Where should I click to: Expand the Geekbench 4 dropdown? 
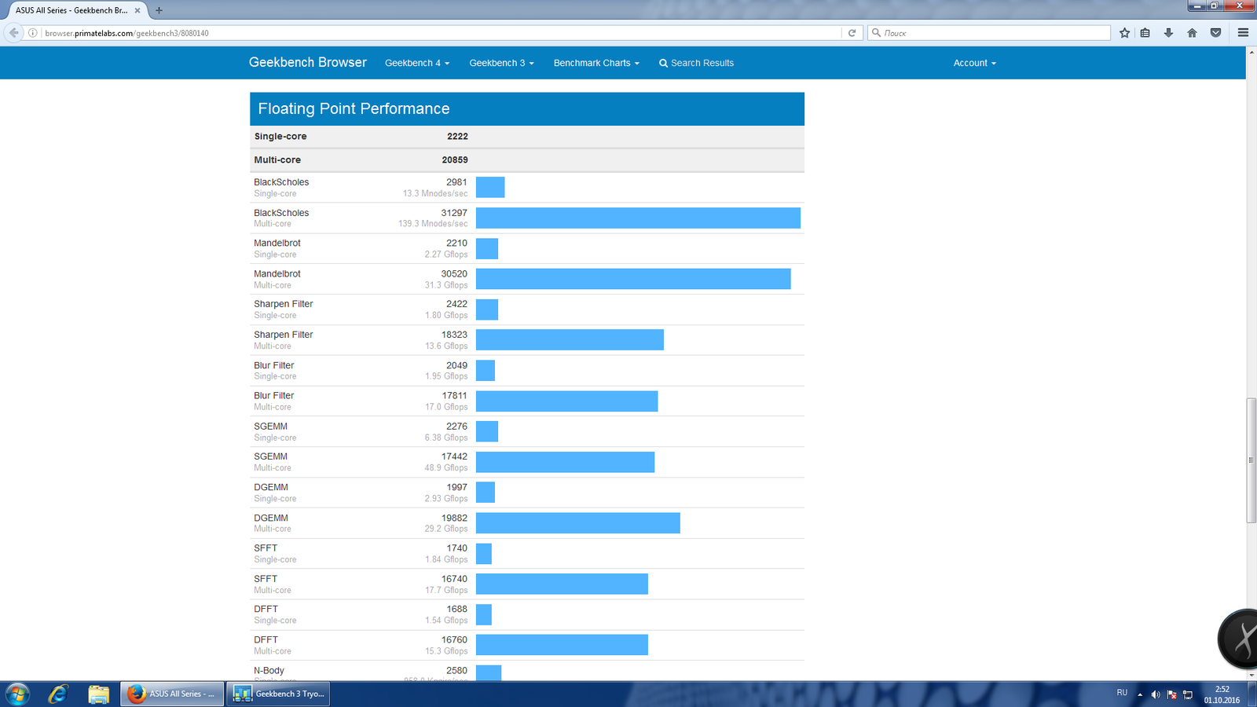(417, 63)
